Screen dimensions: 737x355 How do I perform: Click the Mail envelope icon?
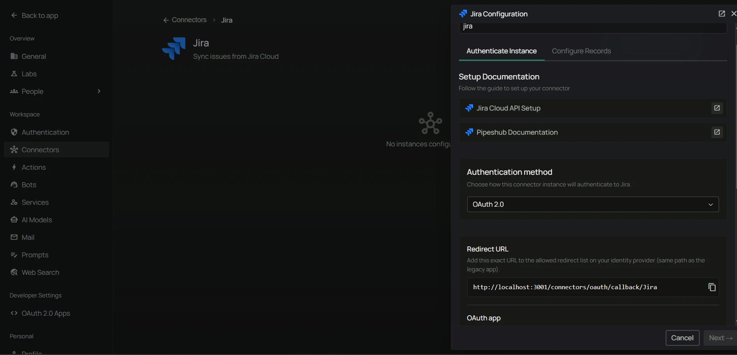pos(14,237)
